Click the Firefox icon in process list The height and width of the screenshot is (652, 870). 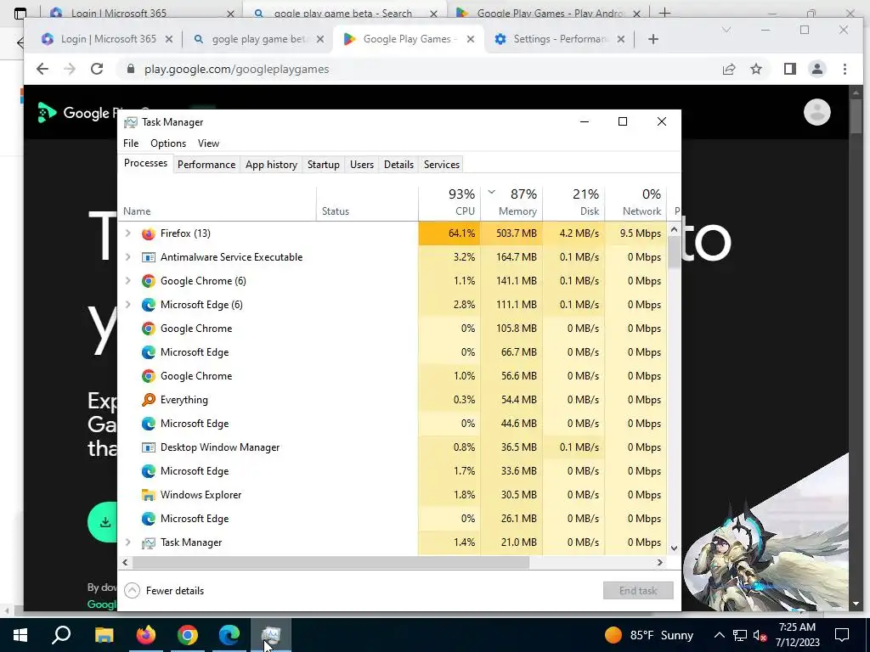pyautogui.click(x=148, y=233)
